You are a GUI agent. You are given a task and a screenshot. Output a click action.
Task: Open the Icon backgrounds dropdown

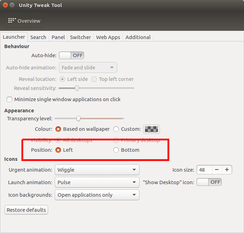tap(97, 195)
